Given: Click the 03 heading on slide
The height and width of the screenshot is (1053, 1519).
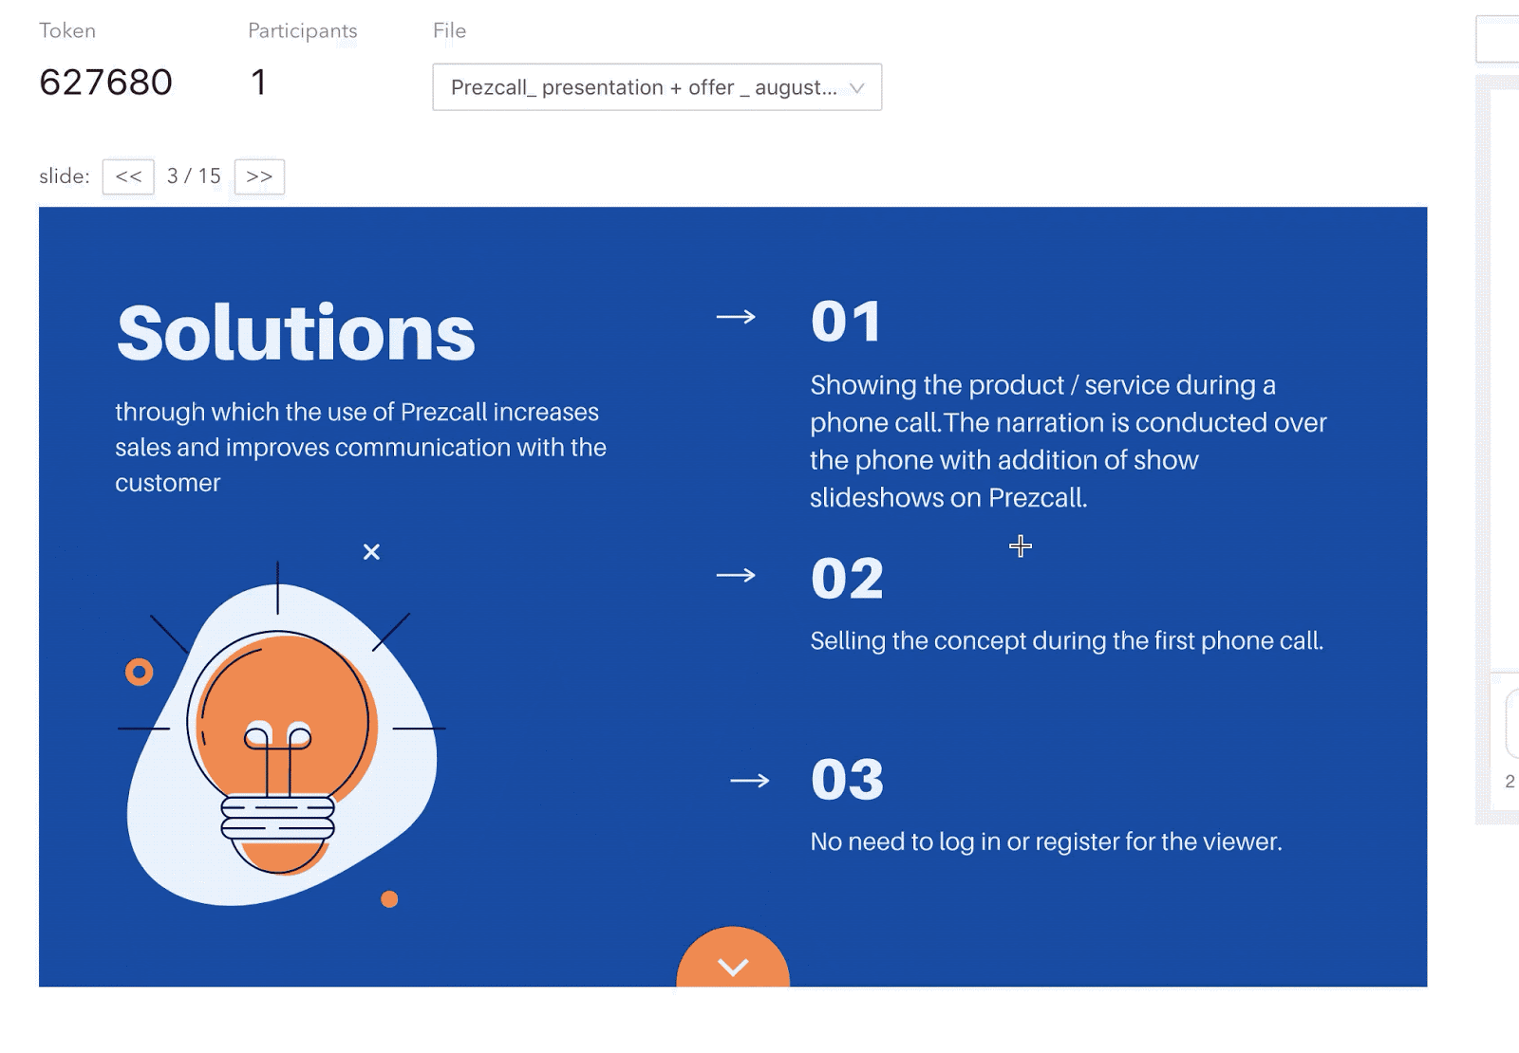Looking at the screenshot, I should 847,780.
